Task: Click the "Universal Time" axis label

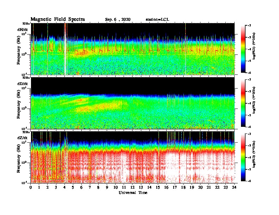Action: tap(133, 193)
